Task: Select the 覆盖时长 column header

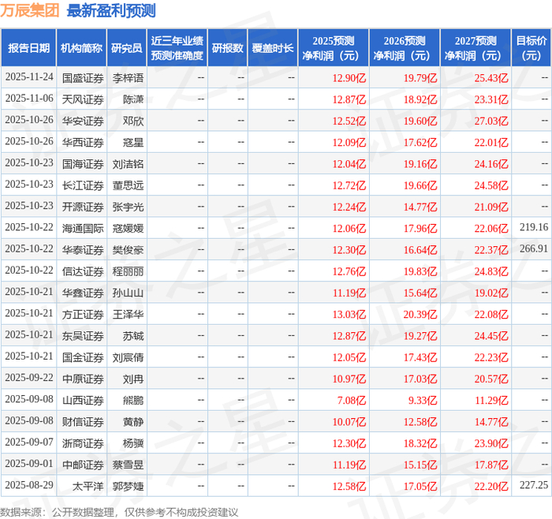Action: [x=273, y=48]
